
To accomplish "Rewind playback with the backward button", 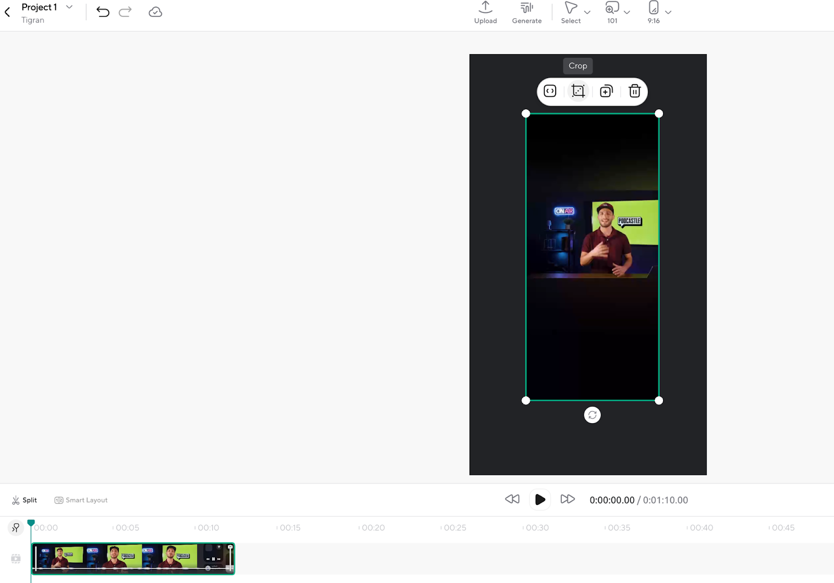I will pos(512,499).
